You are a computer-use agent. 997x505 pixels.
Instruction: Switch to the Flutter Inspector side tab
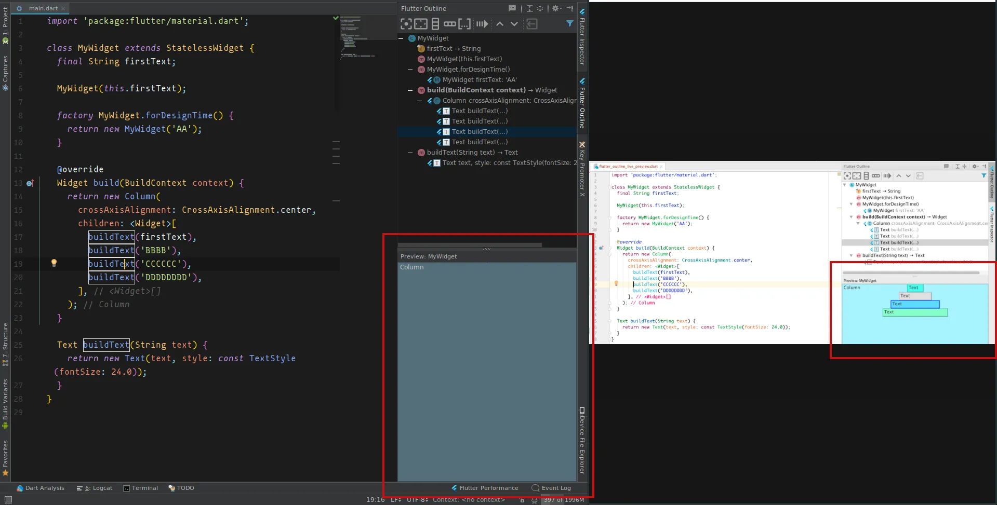[x=582, y=36]
